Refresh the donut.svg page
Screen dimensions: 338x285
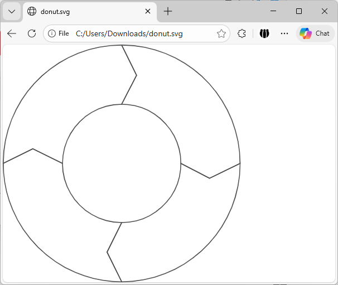[x=32, y=33]
